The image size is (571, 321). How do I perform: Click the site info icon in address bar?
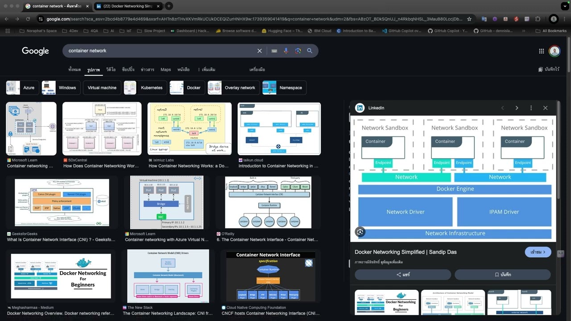(x=41, y=19)
